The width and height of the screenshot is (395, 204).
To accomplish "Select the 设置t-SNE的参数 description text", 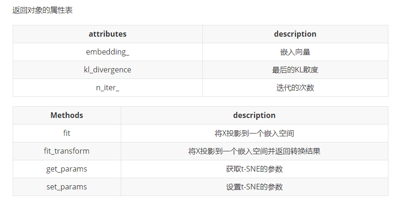I will 254,187.
